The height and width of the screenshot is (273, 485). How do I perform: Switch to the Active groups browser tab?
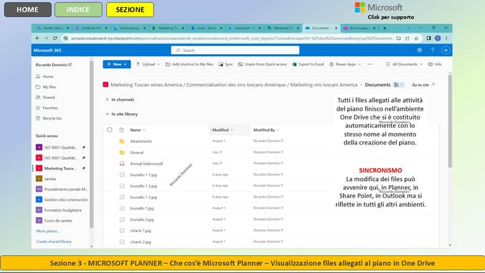pyautogui.click(x=129, y=28)
